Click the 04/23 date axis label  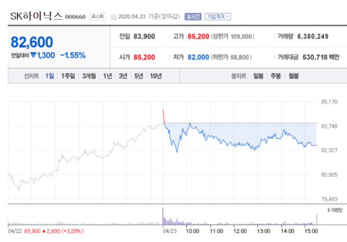[169, 231]
